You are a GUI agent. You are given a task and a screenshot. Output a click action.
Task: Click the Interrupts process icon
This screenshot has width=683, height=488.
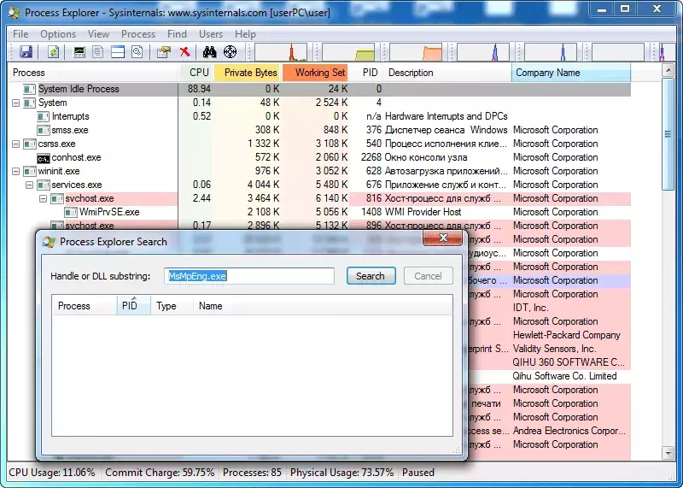pyautogui.click(x=44, y=117)
